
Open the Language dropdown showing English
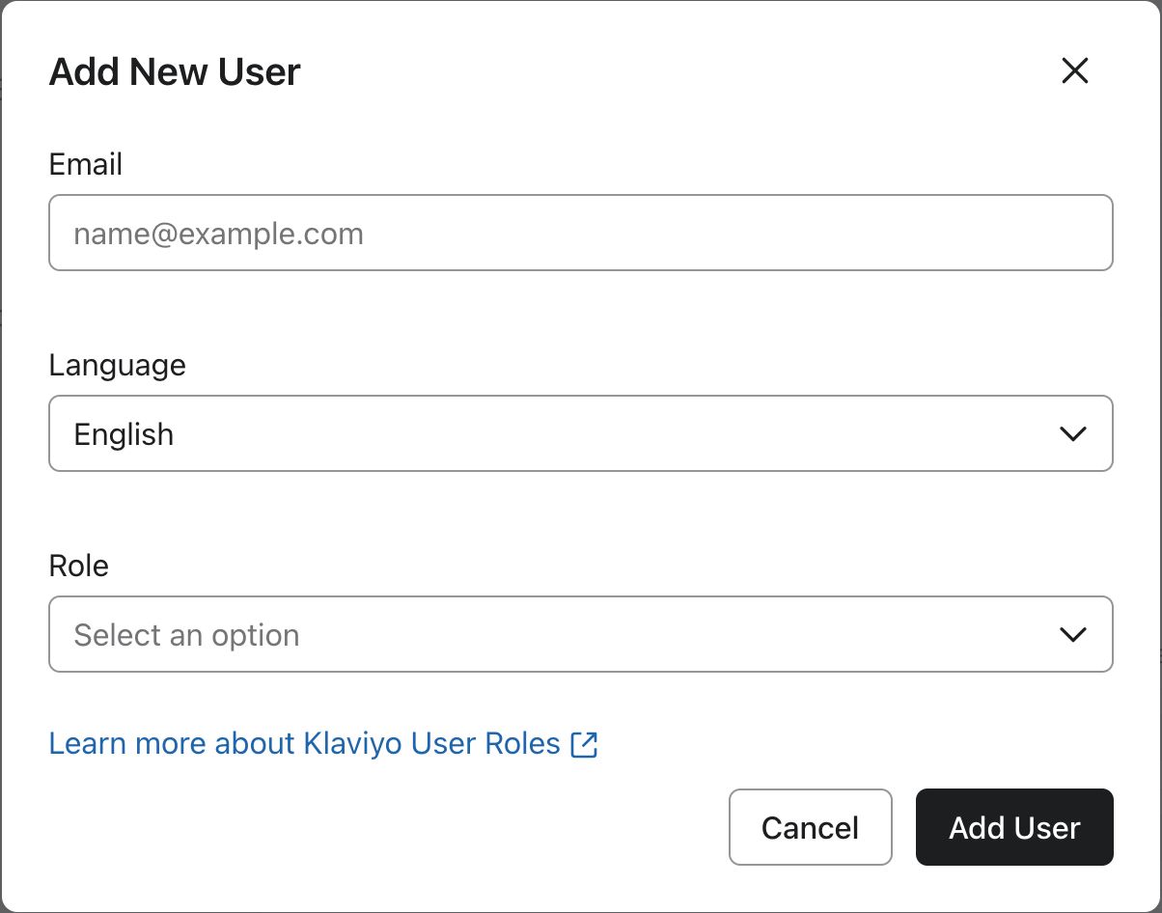click(580, 434)
